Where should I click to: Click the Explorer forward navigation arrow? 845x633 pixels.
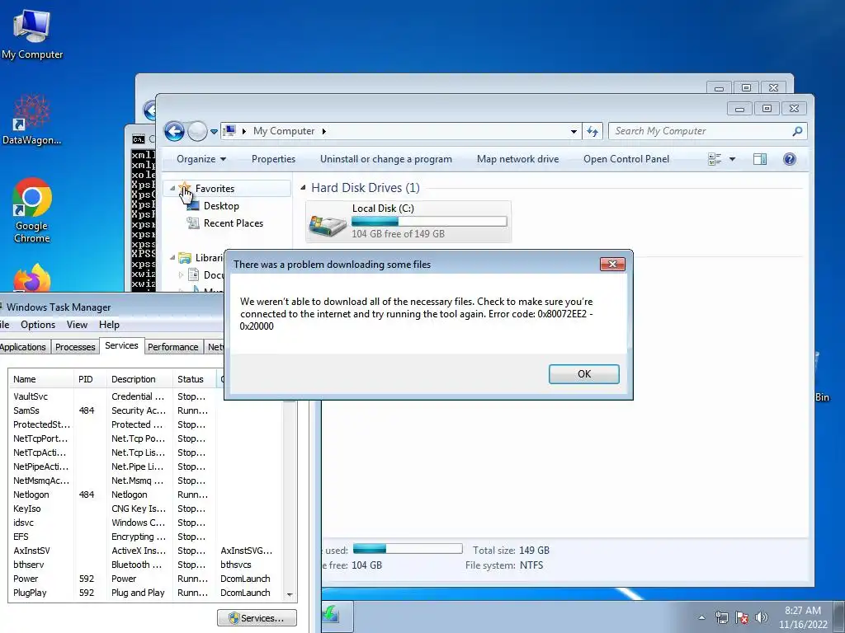coord(197,131)
